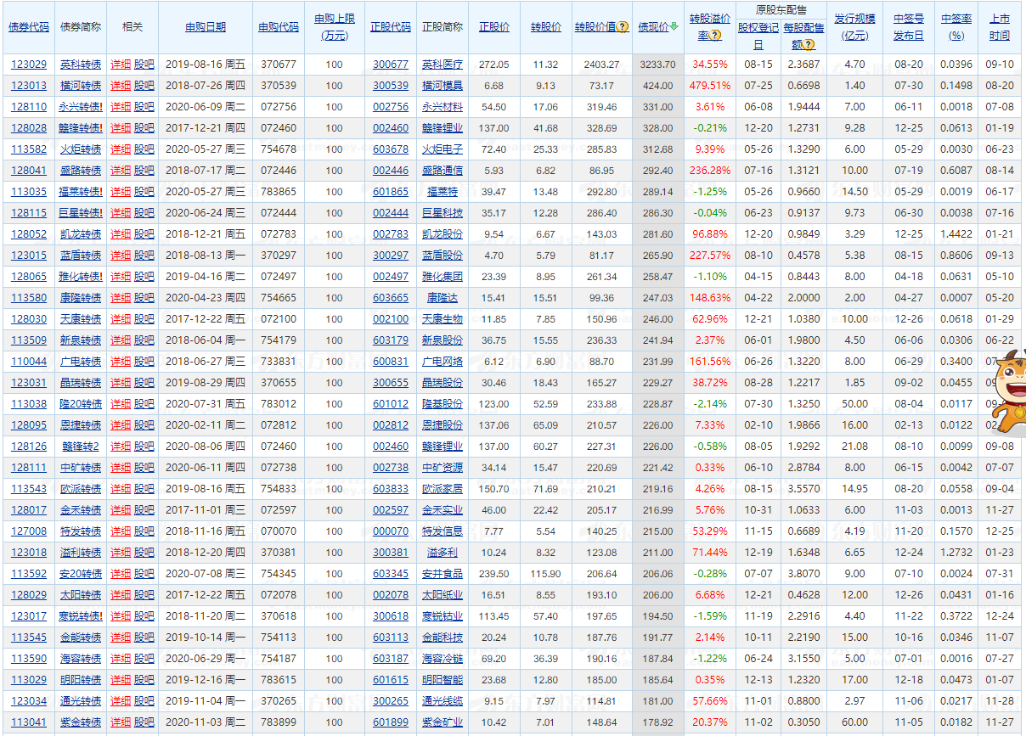Select the 60.00 issue size cell
1026x736 pixels.
(854, 722)
